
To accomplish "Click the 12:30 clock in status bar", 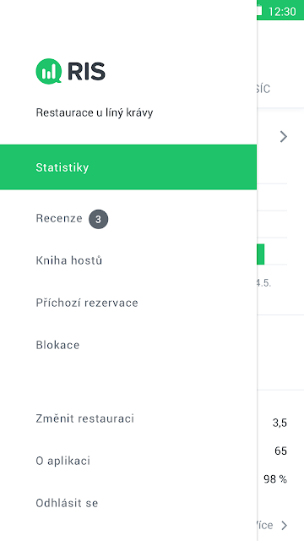I will click(x=282, y=11).
